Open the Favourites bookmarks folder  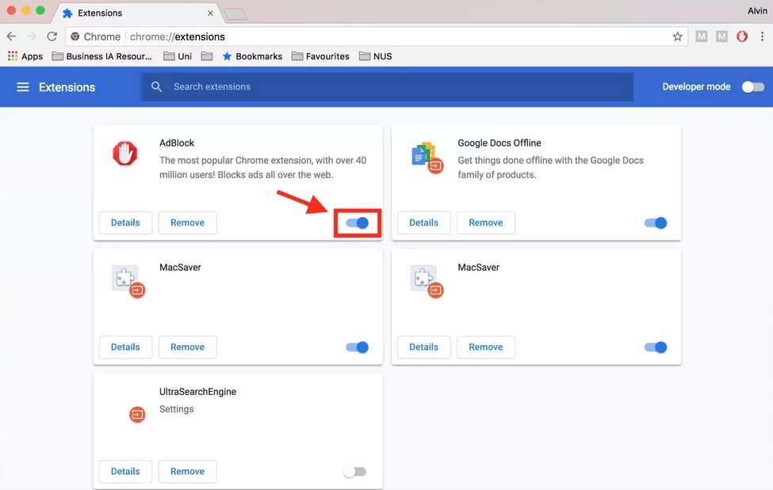320,56
